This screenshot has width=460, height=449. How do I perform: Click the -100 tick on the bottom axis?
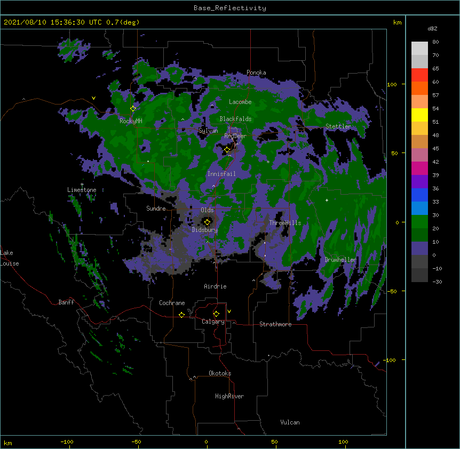(67, 442)
